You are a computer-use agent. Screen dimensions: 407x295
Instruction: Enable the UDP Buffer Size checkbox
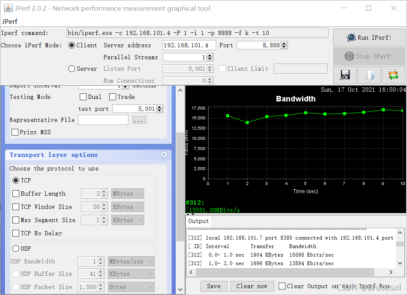(16, 274)
